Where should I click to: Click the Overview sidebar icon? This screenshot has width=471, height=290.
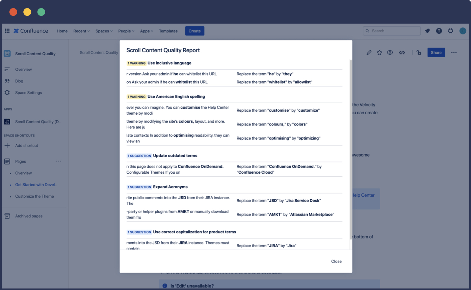pyautogui.click(x=7, y=69)
